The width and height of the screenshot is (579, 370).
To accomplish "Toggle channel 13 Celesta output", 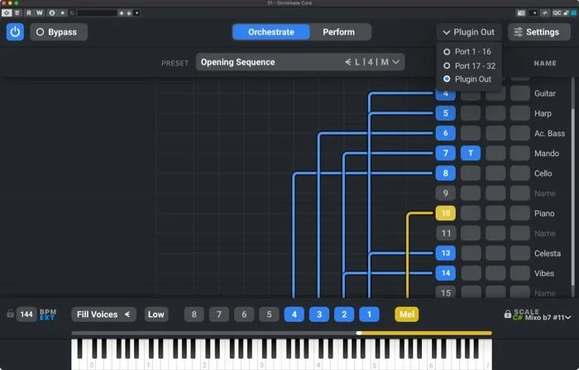I will pyautogui.click(x=445, y=254).
